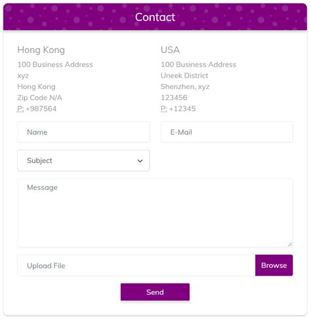Open the Subject dropdown
The height and width of the screenshot is (319, 311).
tap(83, 160)
